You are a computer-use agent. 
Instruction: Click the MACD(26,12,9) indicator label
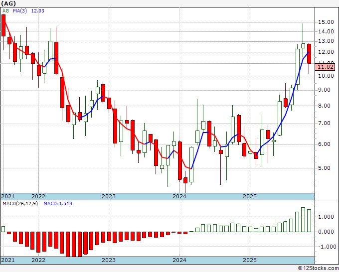(20, 204)
